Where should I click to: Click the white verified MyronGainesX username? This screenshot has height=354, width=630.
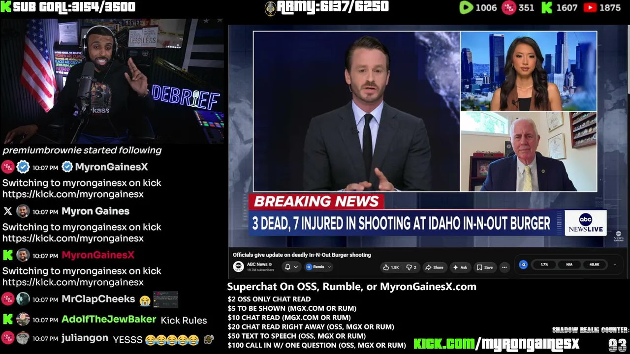pos(111,167)
